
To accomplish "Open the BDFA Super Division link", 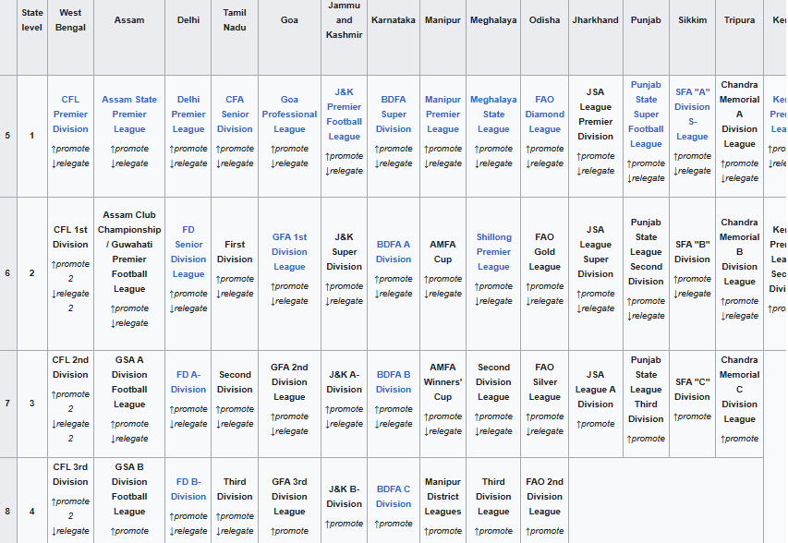I will click(394, 114).
